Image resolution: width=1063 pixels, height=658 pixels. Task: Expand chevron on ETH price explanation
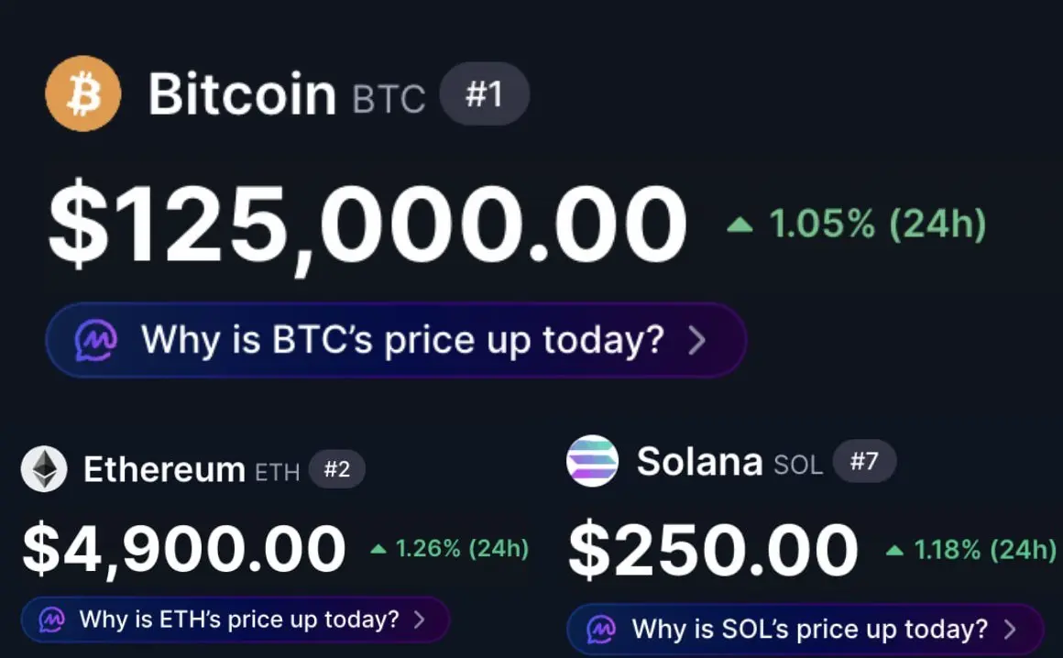(x=420, y=620)
